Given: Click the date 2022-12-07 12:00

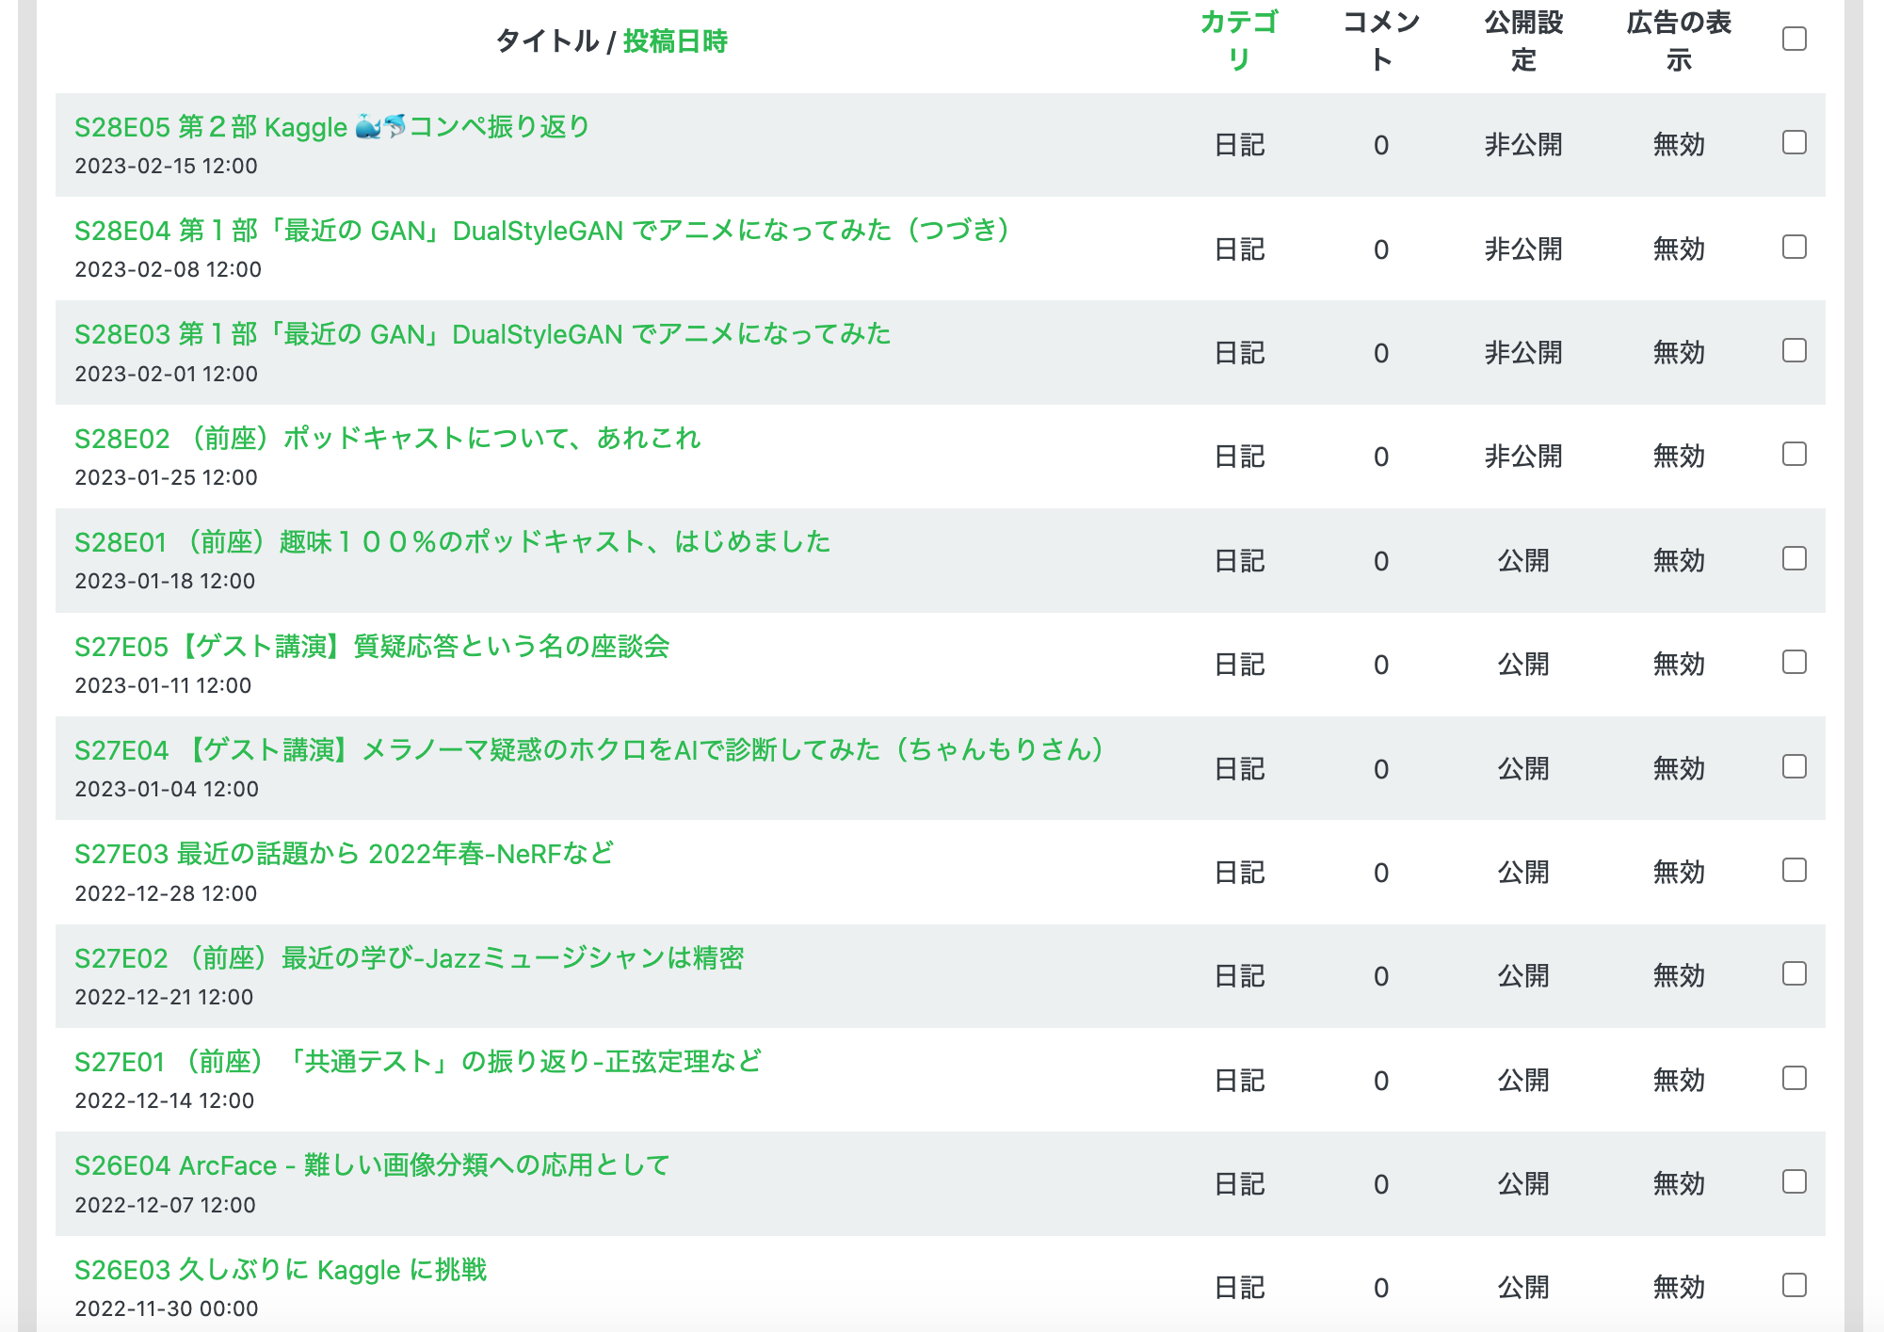Looking at the screenshot, I should 166,1205.
